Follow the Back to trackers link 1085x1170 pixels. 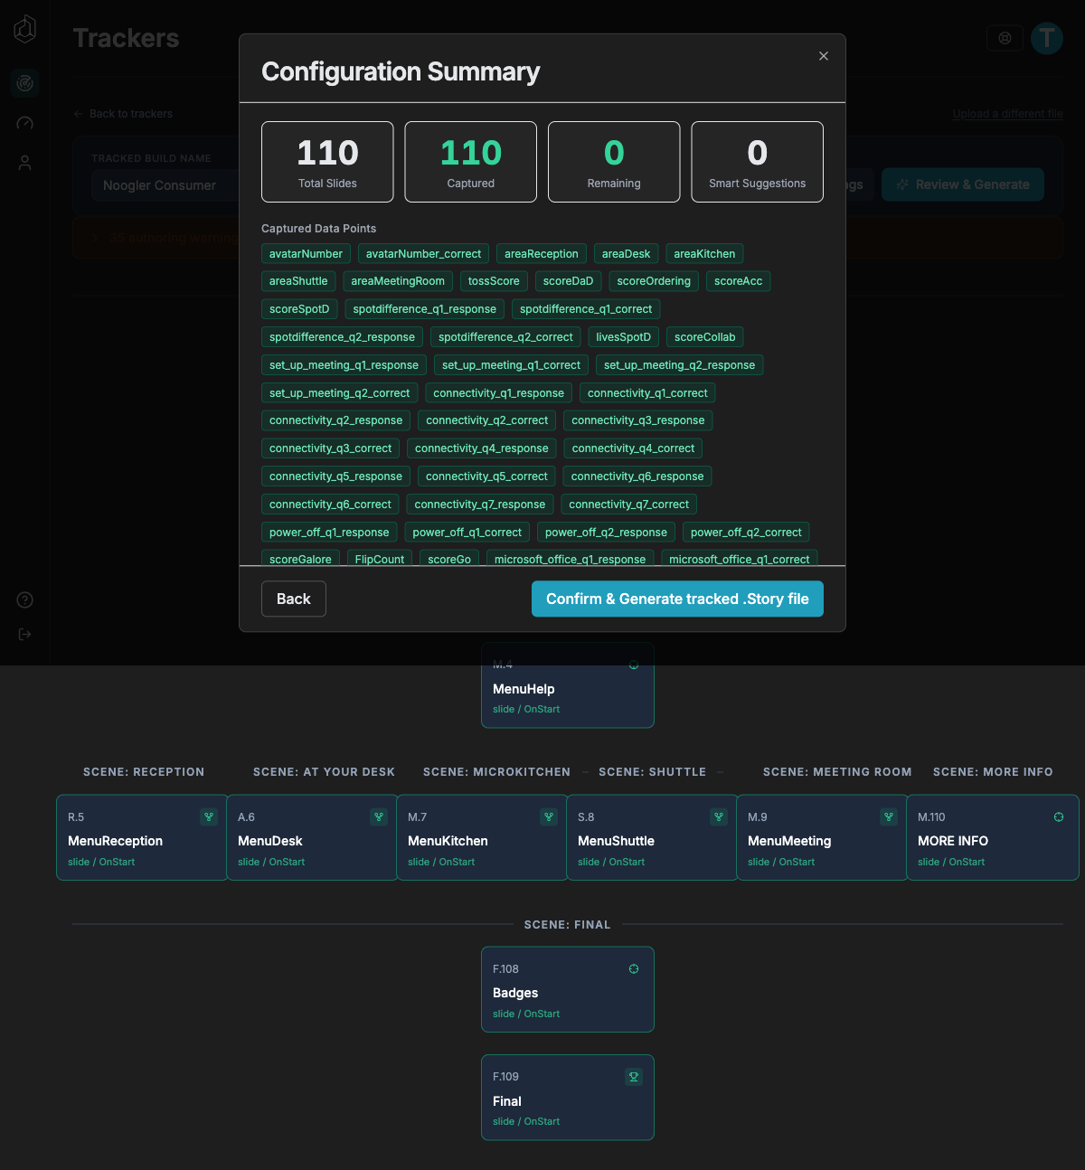point(123,114)
